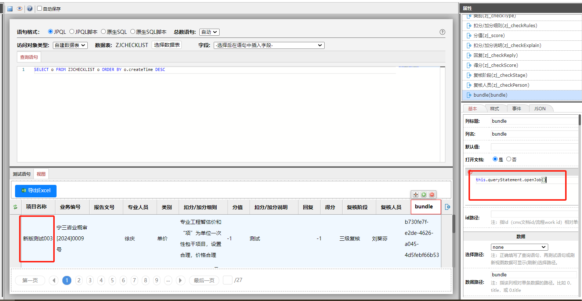Click the move column arrows icon
Screen dimensions: 582x301
[x=416, y=194]
